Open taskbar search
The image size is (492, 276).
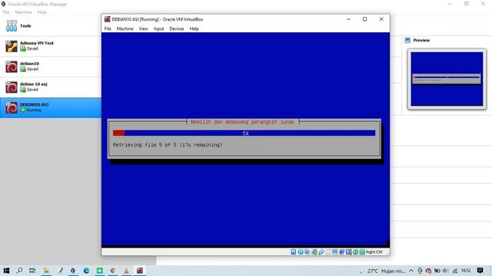[19, 271]
